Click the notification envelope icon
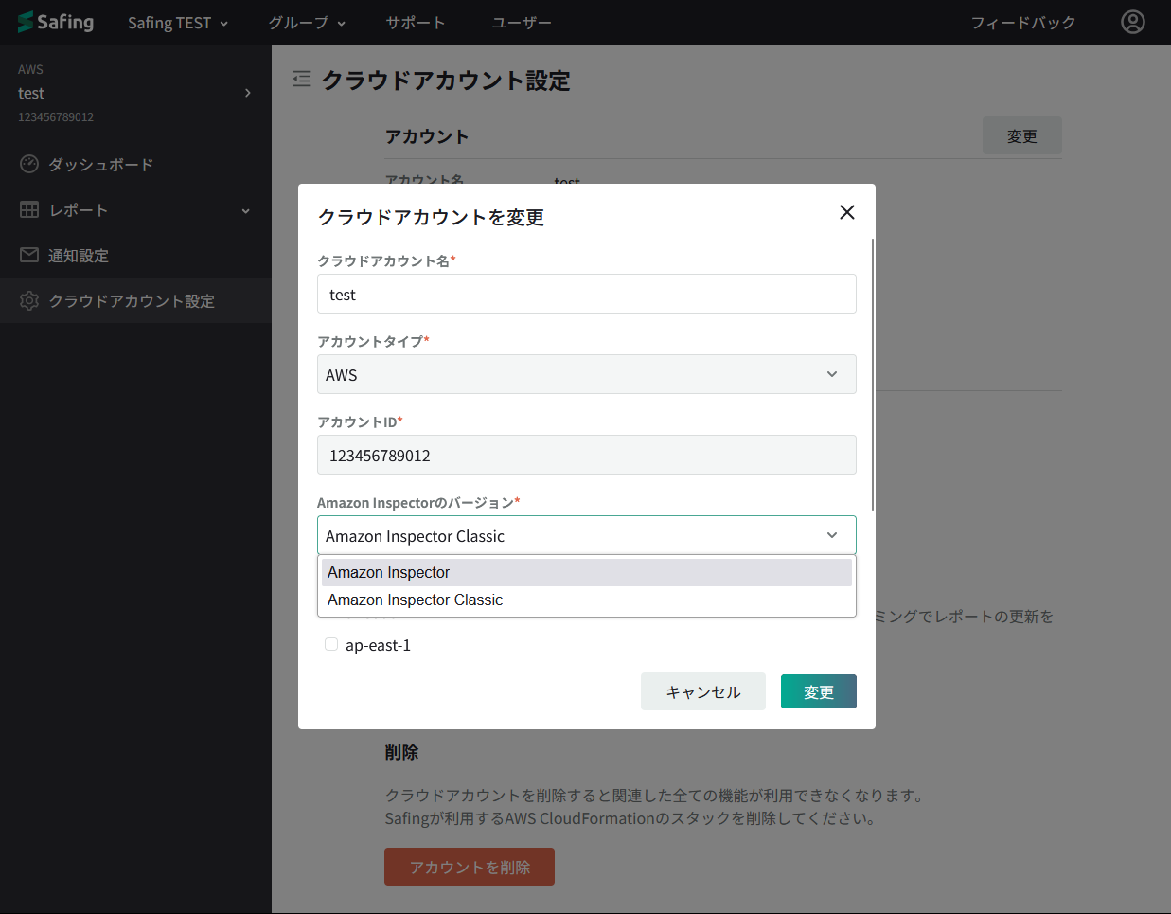The image size is (1171, 914). point(29,255)
